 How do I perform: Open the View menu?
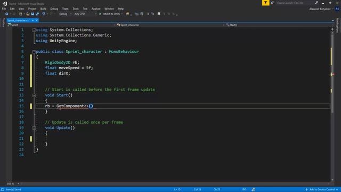point(21,9)
